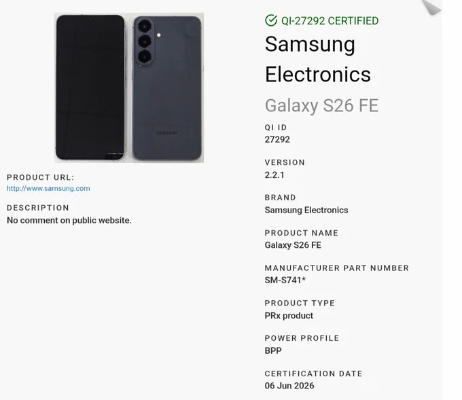The width and height of the screenshot is (462, 400).
Task: Click the QI-27292 CERTIFIED status text
Action: 330,21
